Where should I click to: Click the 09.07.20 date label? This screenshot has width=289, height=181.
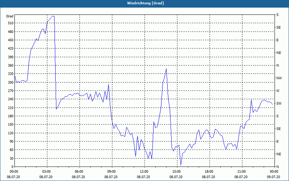[x=273, y=177]
